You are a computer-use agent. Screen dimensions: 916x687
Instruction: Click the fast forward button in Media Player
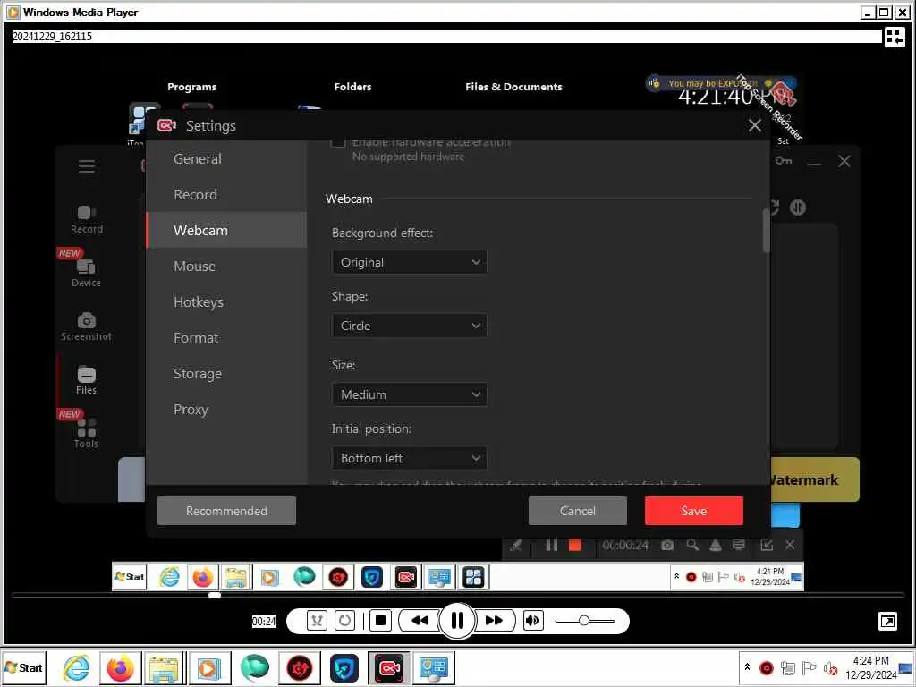point(495,621)
